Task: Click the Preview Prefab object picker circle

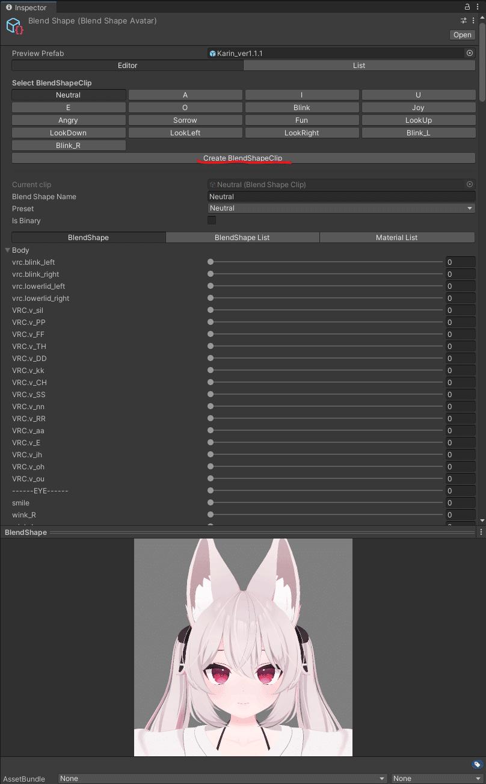Action: tap(470, 53)
